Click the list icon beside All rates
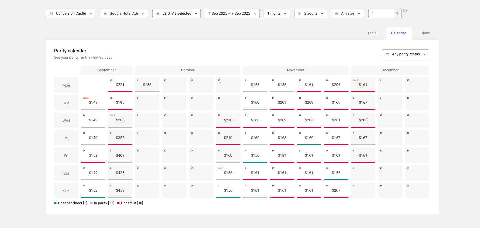This screenshot has height=228, width=480. pyautogui.click(x=337, y=14)
